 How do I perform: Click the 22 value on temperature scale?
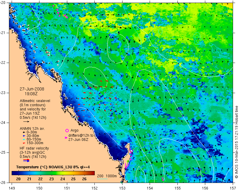[x=40, y=179]
